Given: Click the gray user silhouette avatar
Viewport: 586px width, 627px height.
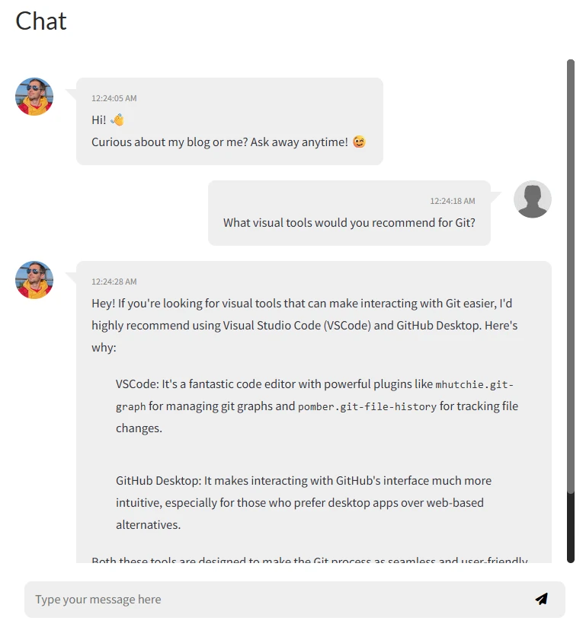Looking at the screenshot, I should (x=533, y=199).
